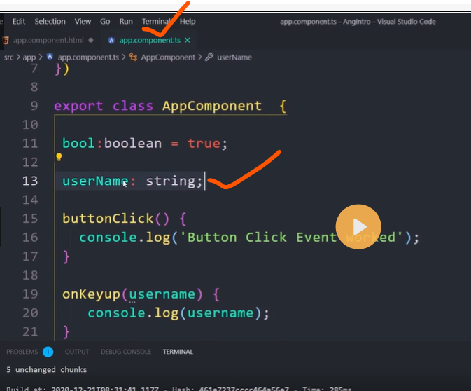Click the Angular icon on app.component.ts tab
Screen dimensions: 471x391
point(112,41)
